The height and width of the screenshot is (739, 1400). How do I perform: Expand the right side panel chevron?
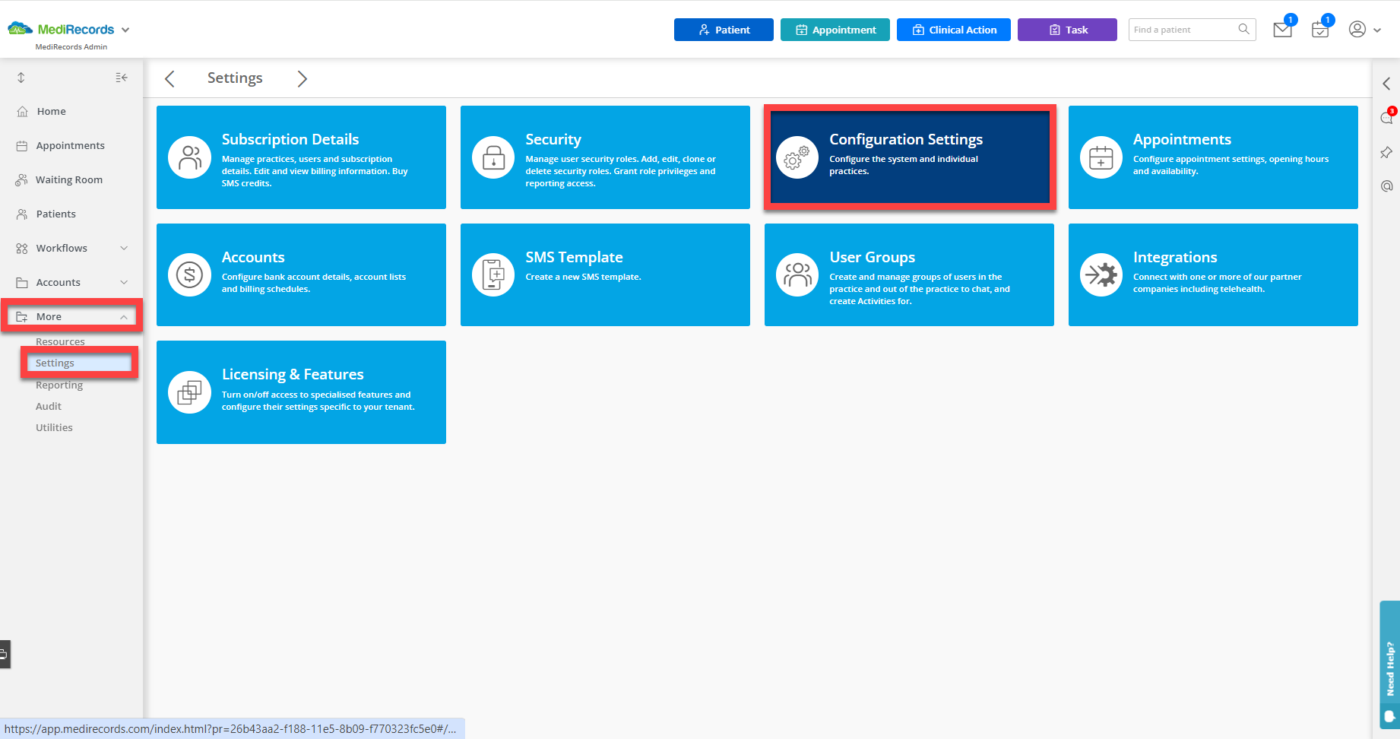click(1386, 84)
